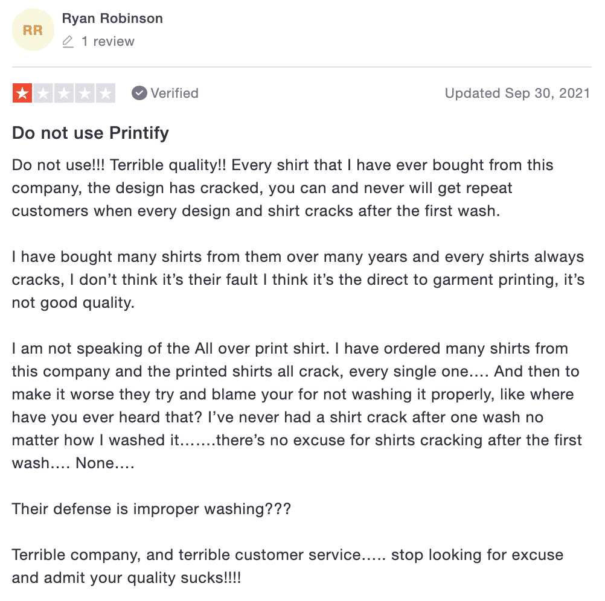The image size is (605, 601).
Task: Click the 'wash.... None....' line of text
Action: tap(73, 463)
